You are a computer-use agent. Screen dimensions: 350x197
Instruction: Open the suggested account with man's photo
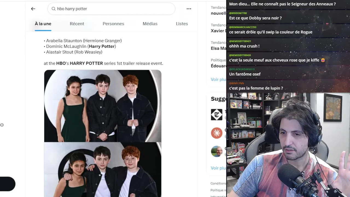(x=217, y=151)
